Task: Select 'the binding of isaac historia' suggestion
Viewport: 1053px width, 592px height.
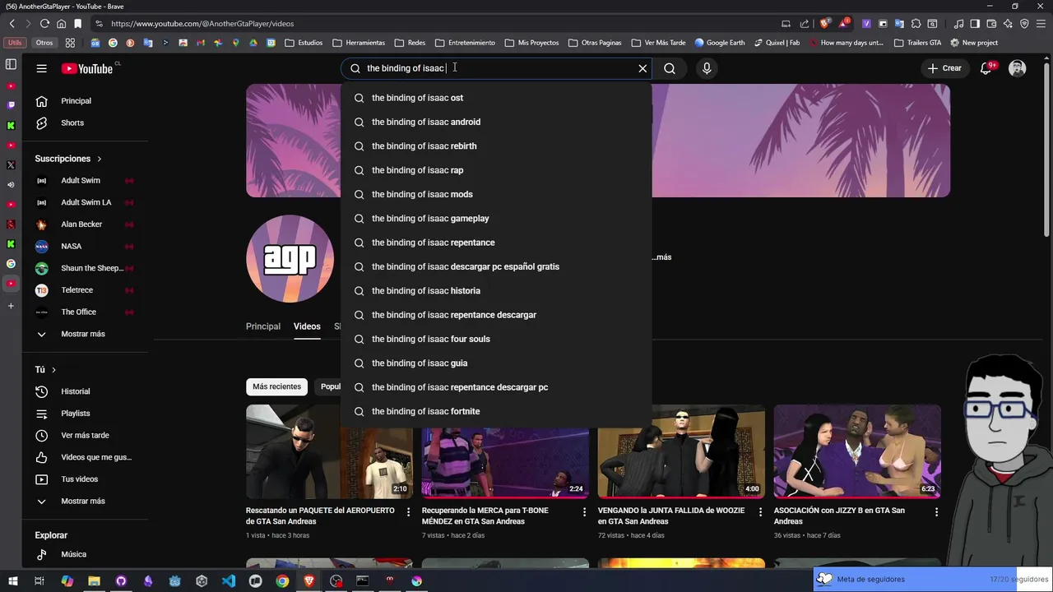Action: [x=496, y=290]
